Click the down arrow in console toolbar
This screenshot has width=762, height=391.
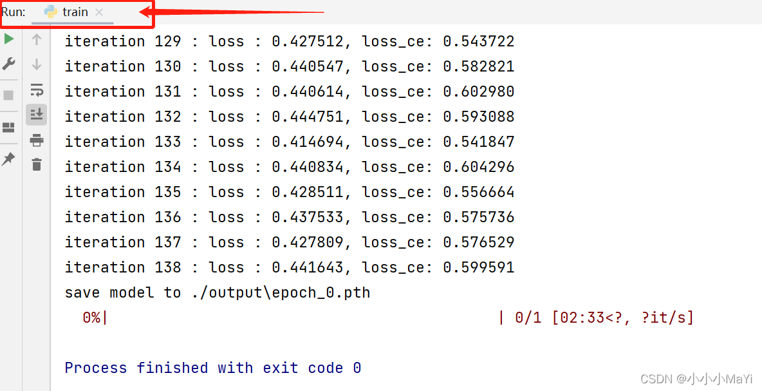pyautogui.click(x=37, y=64)
